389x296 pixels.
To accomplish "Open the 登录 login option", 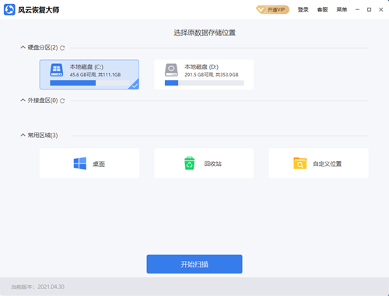I will (x=303, y=9).
